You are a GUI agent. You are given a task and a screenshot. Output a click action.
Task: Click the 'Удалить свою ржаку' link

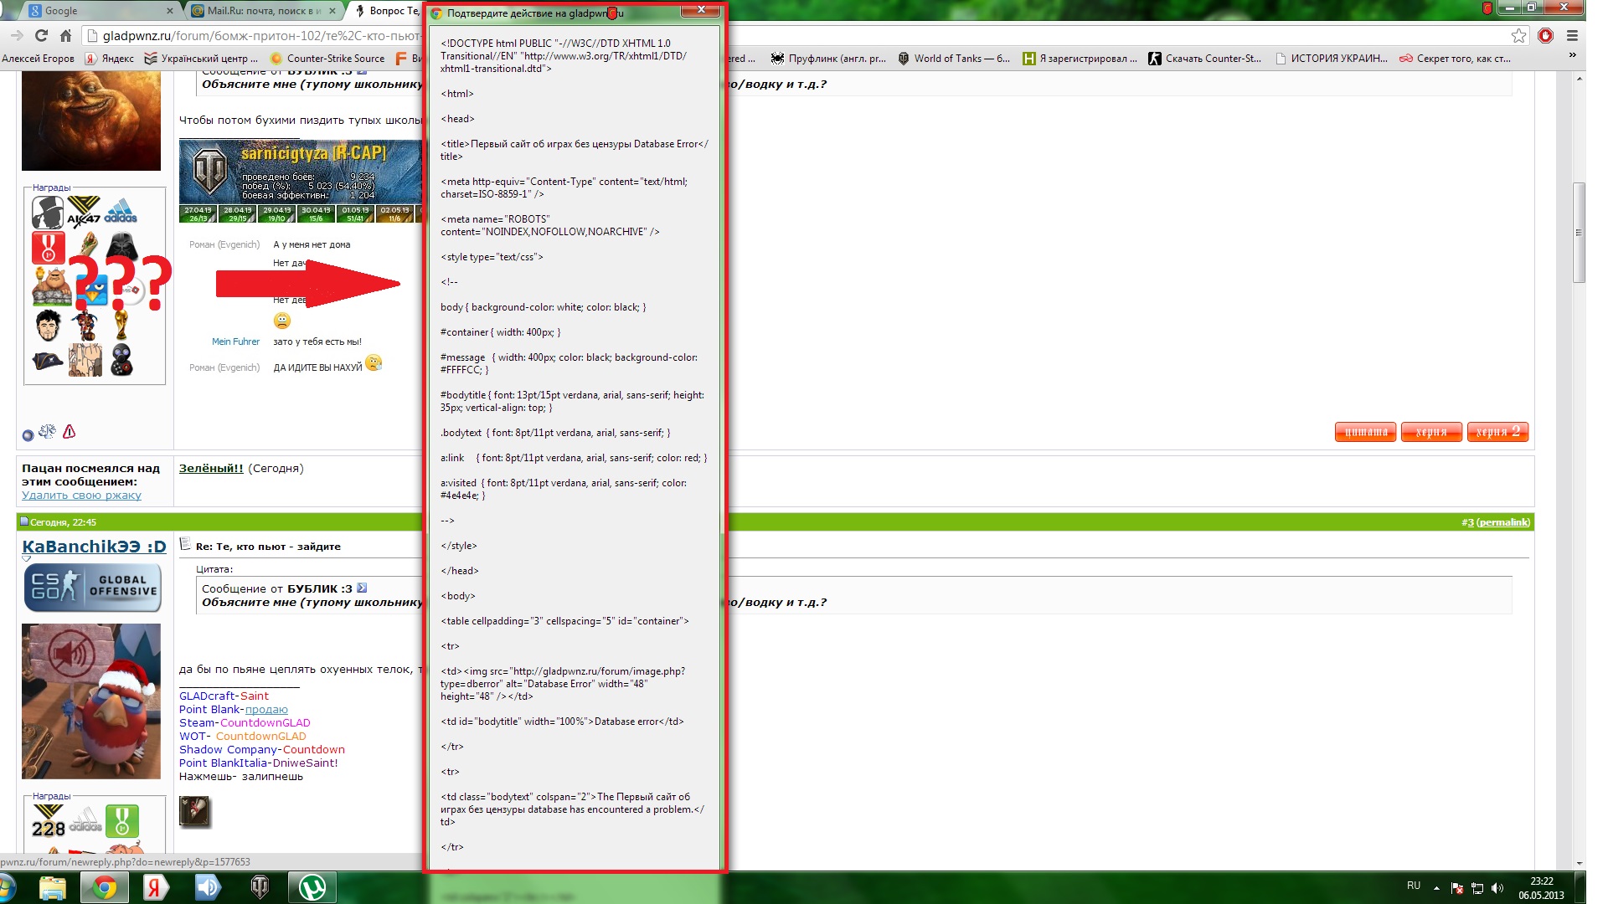click(81, 496)
